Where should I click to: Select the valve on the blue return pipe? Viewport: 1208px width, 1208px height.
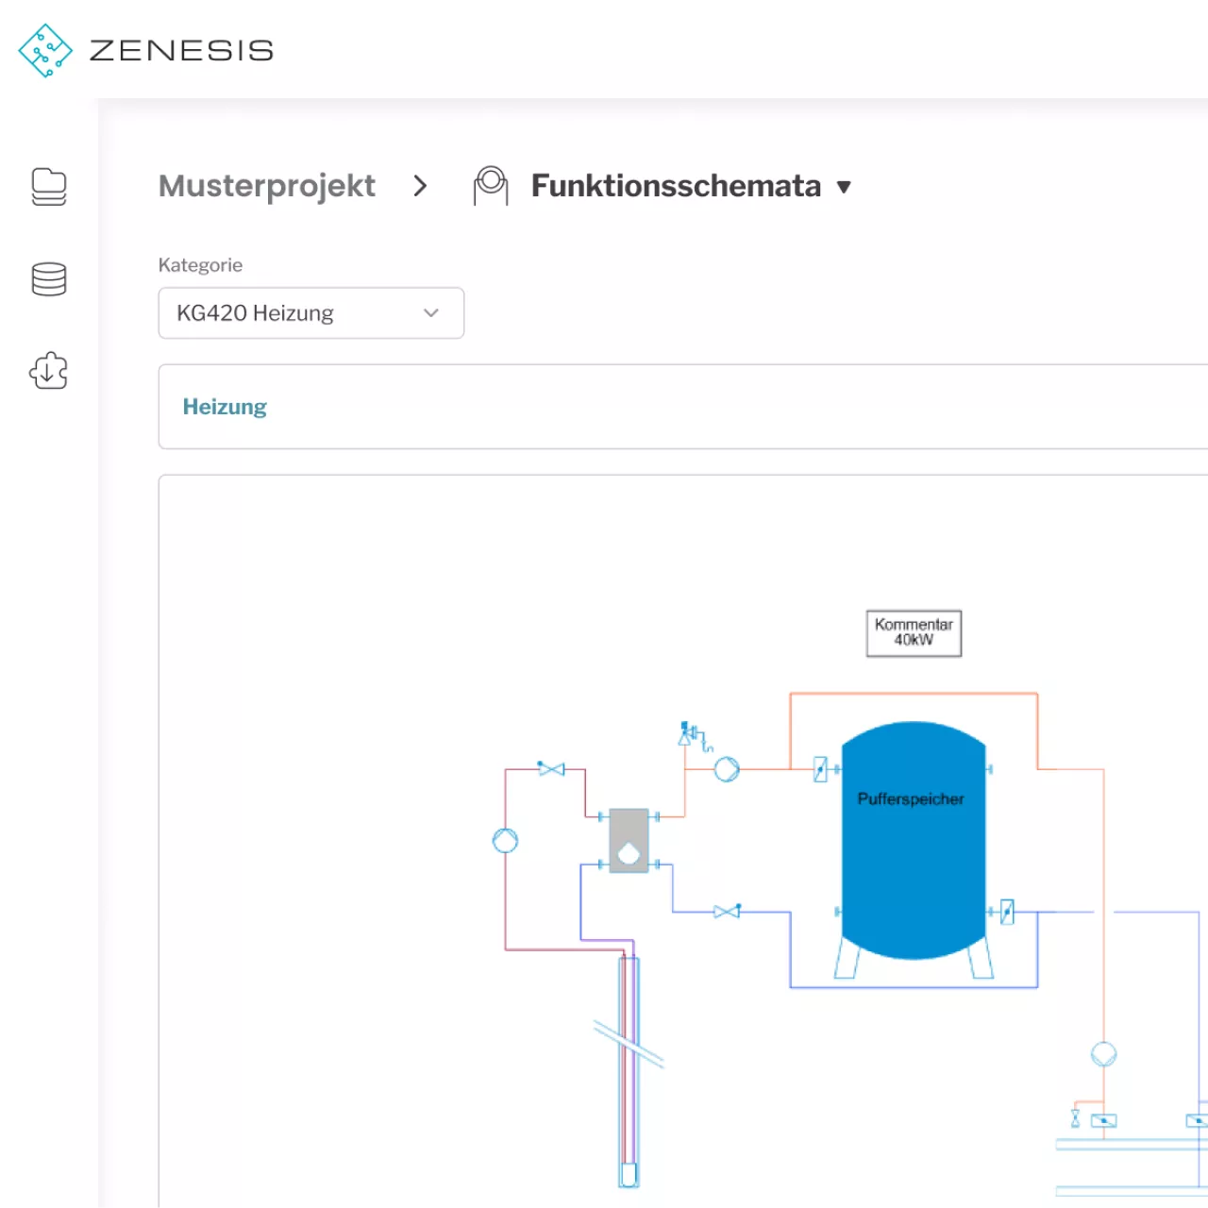(727, 911)
